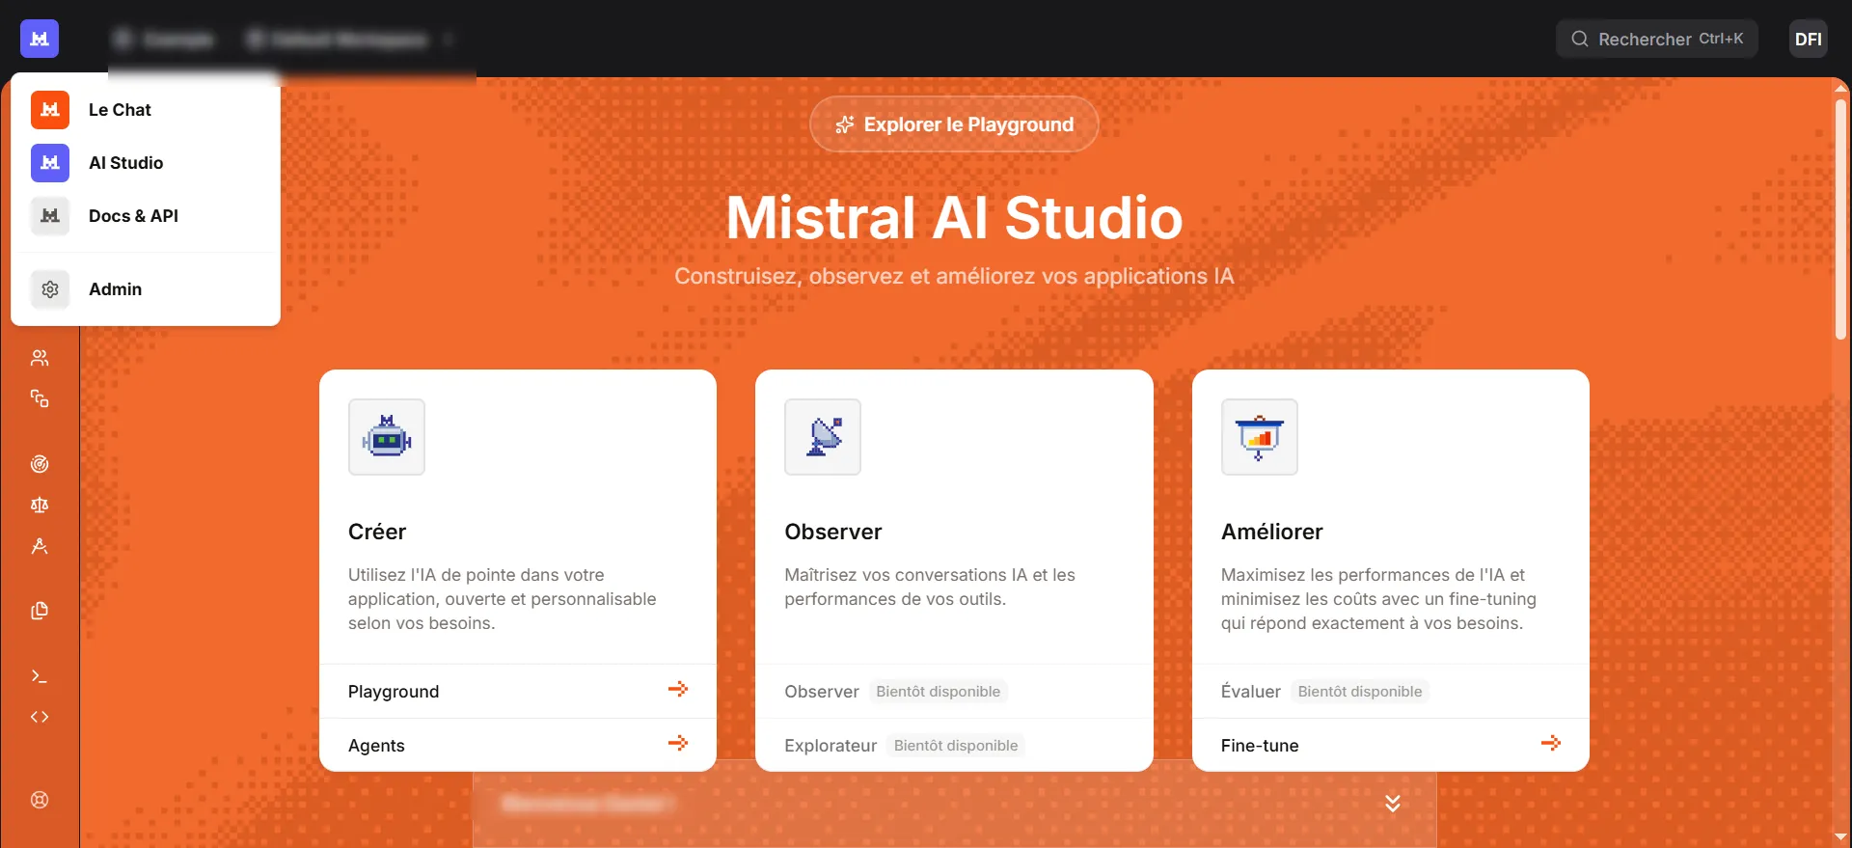This screenshot has width=1852, height=848.
Task: Click the Observer row marked Bientôt disponible
Action: pyautogui.click(x=954, y=691)
